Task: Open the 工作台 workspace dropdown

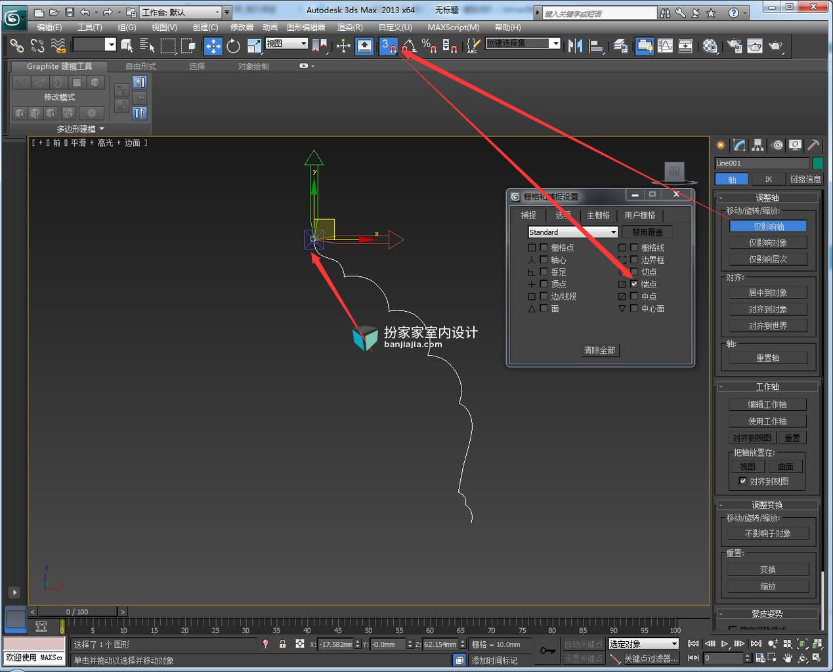Action: (181, 12)
